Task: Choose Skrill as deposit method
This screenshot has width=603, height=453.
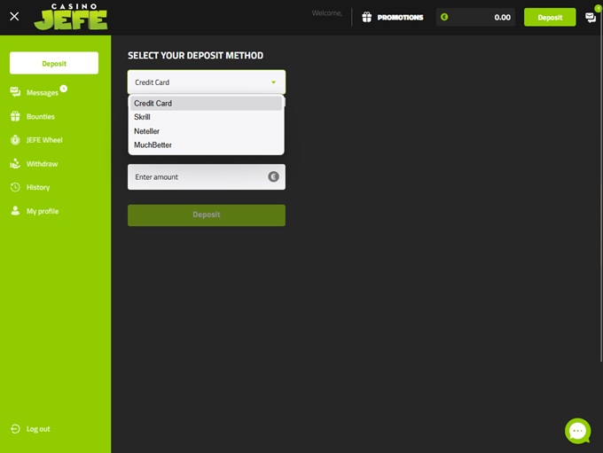Action: [142, 117]
